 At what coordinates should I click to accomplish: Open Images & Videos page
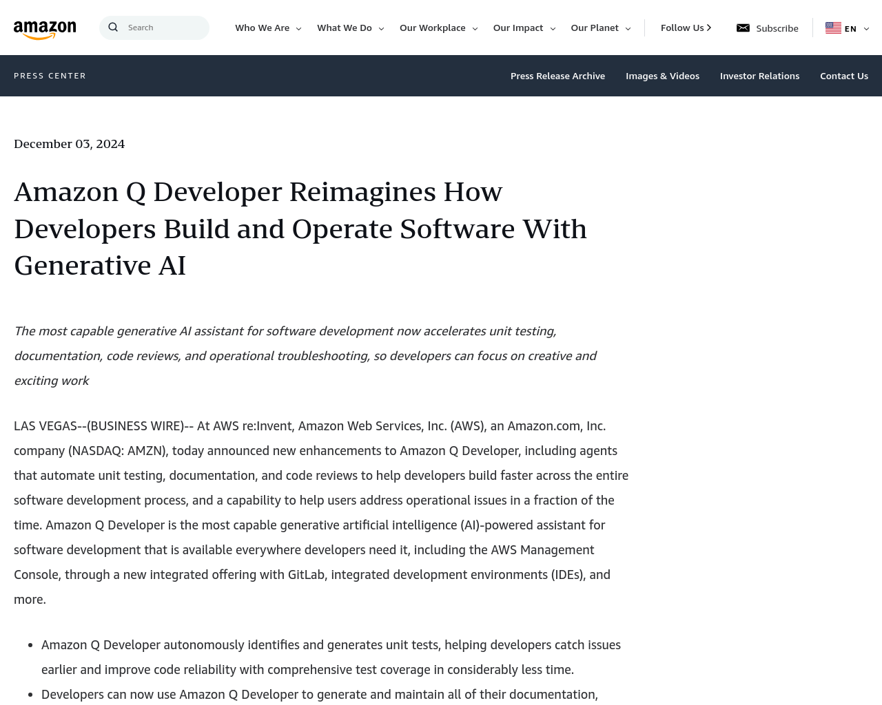coord(662,76)
